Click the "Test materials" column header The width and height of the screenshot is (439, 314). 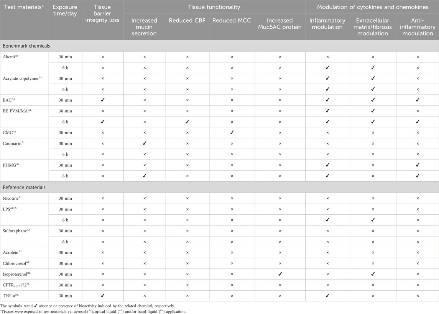pos(24,7)
